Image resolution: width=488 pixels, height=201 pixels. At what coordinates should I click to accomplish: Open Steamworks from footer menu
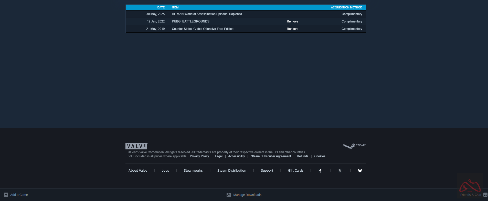pyautogui.click(x=193, y=171)
